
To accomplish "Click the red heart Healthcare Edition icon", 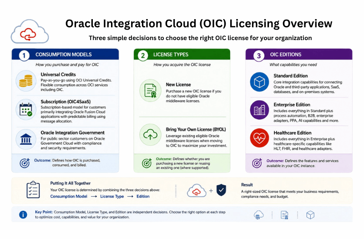I will [x=259, y=138].
